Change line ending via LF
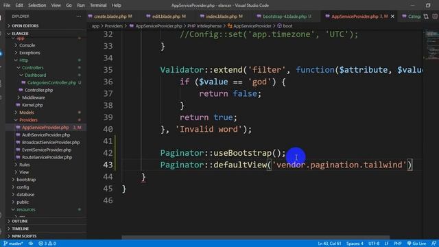This screenshot has height=247, width=439. coord(386,244)
